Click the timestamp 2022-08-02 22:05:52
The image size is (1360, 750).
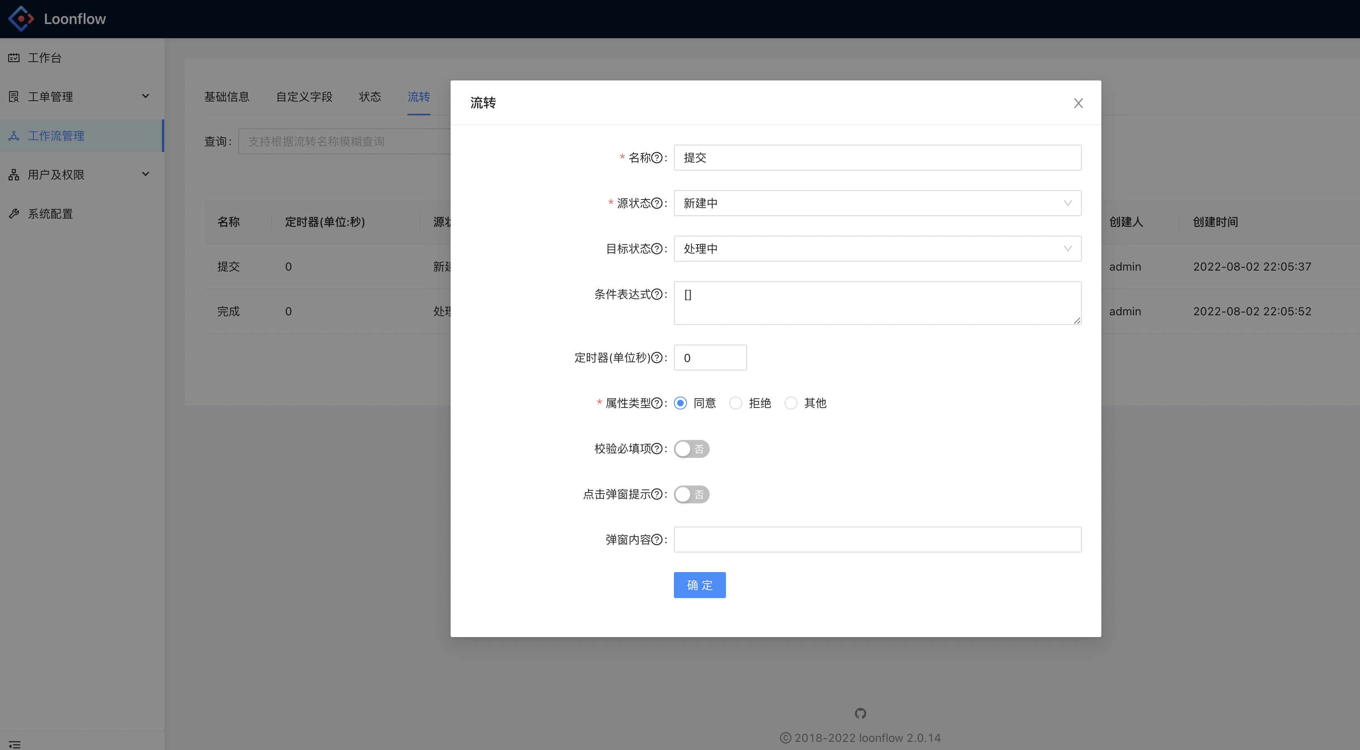(x=1252, y=311)
